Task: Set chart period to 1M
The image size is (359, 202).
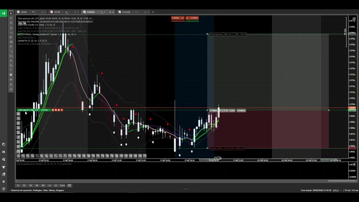Action: tap(31, 185)
